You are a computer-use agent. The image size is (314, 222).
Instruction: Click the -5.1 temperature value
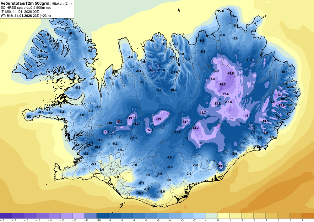[94, 164]
